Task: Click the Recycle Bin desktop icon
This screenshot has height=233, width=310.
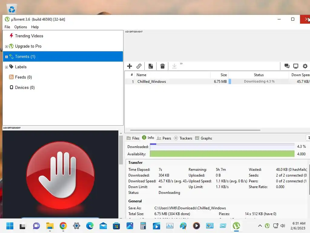Action: point(12,9)
